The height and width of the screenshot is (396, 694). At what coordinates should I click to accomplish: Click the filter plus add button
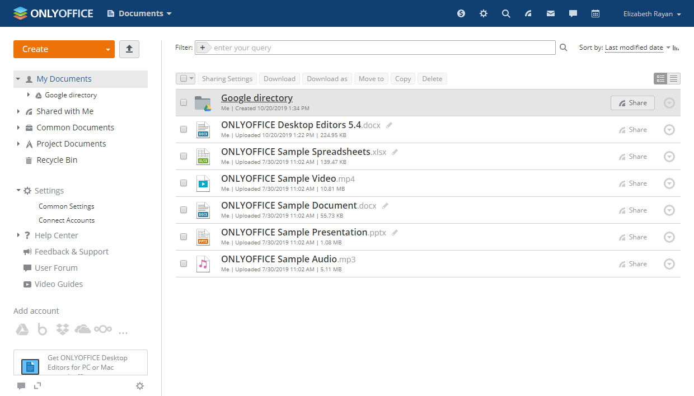point(203,48)
